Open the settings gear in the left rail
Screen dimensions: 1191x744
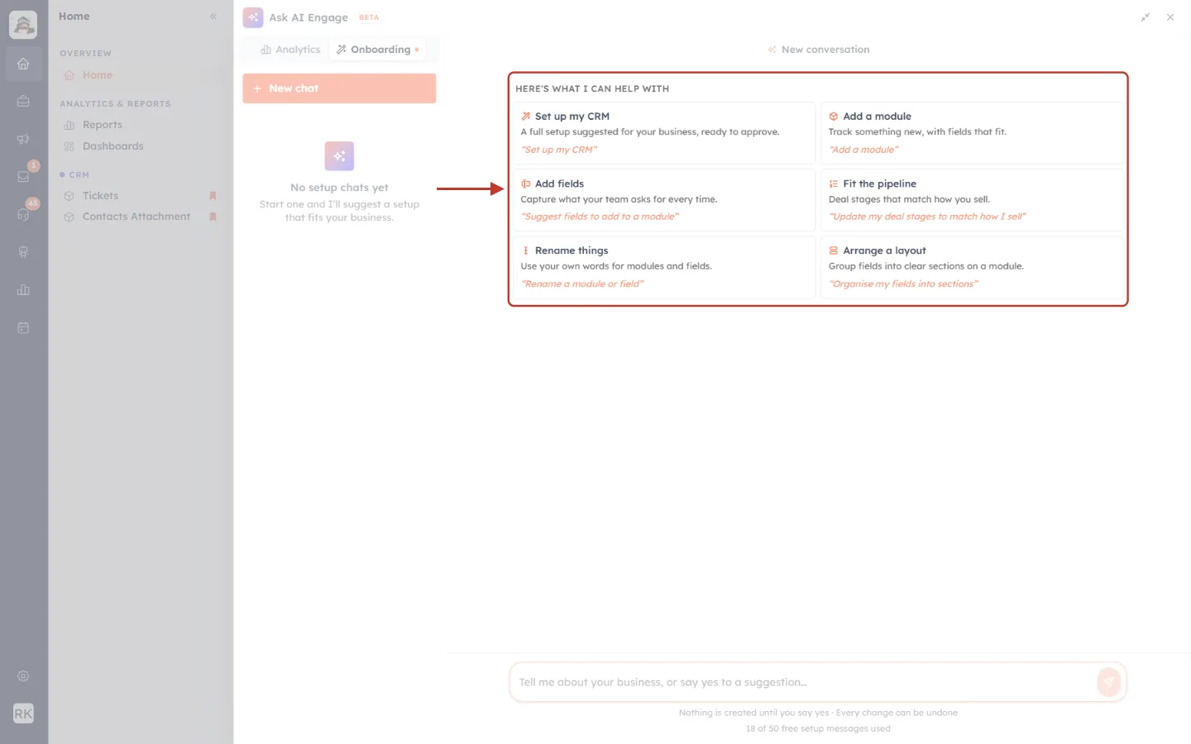(x=23, y=676)
